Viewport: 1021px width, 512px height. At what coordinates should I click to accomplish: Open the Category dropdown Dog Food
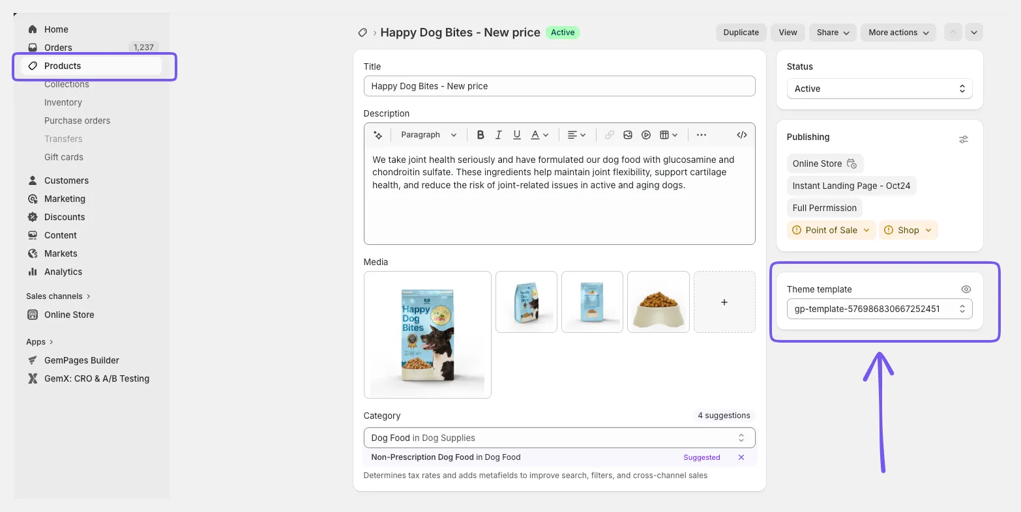559,438
